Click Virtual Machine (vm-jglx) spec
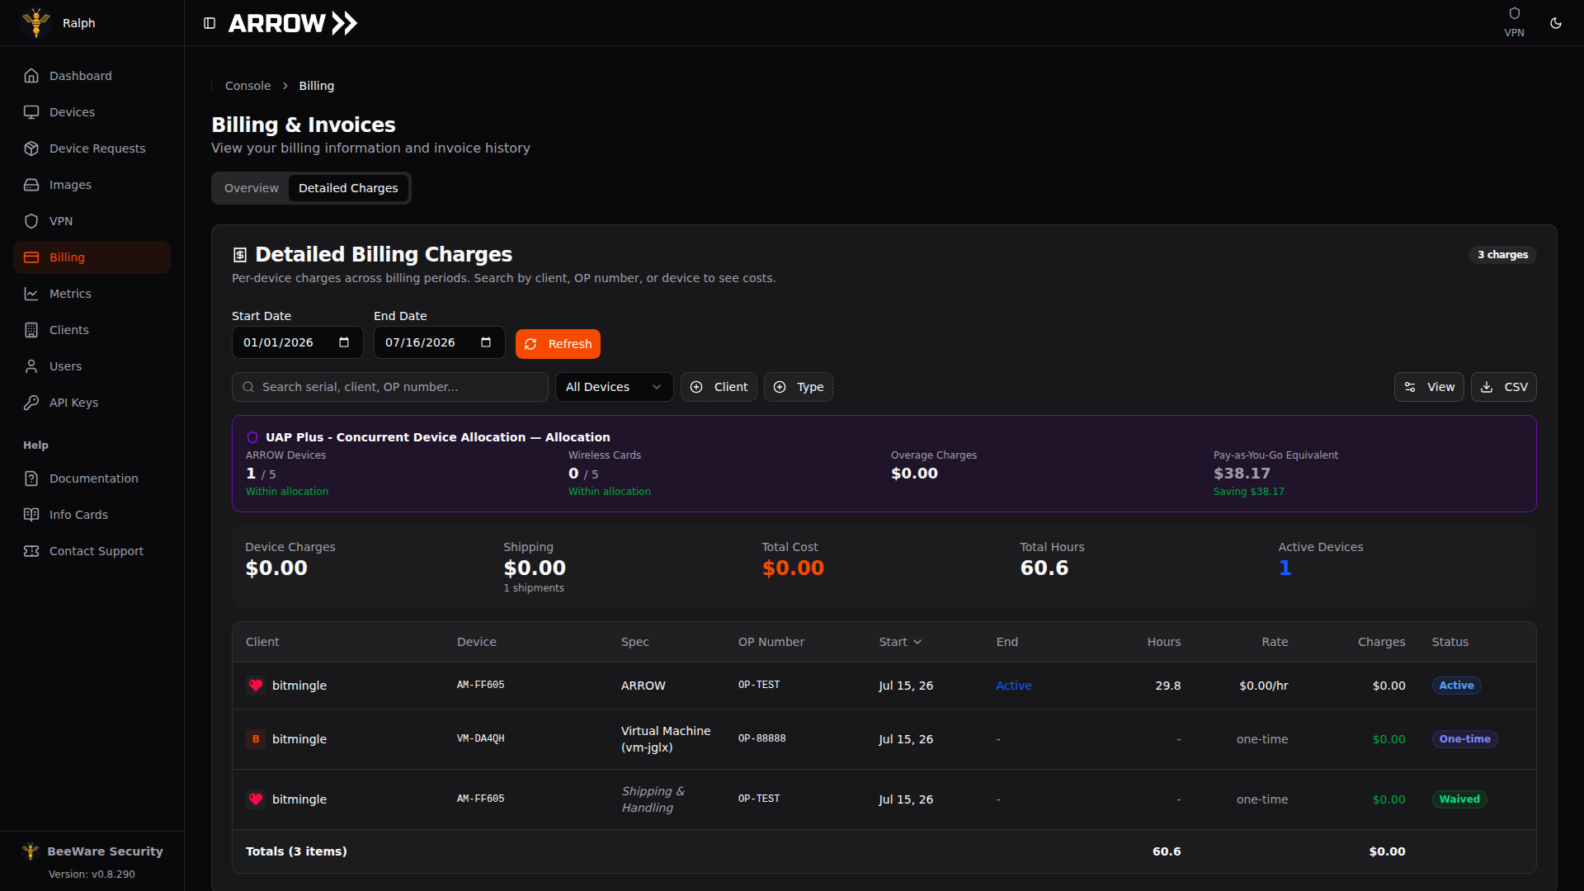This screenshot has width=1584, height=891. coord(666,739)
